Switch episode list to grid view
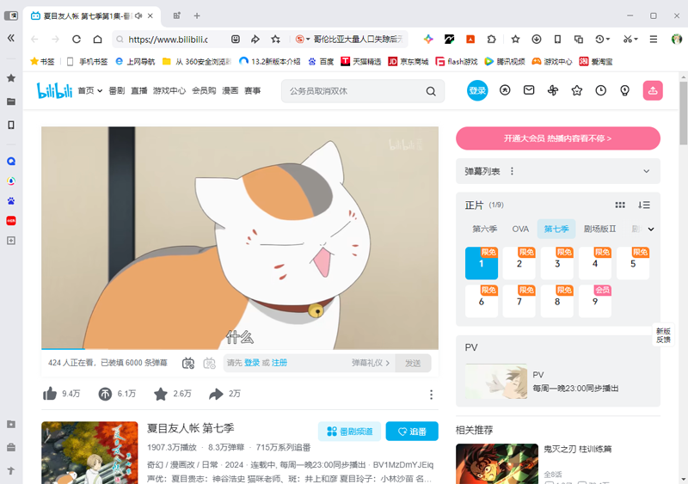688x484 pixels. [x=620, y=205]
